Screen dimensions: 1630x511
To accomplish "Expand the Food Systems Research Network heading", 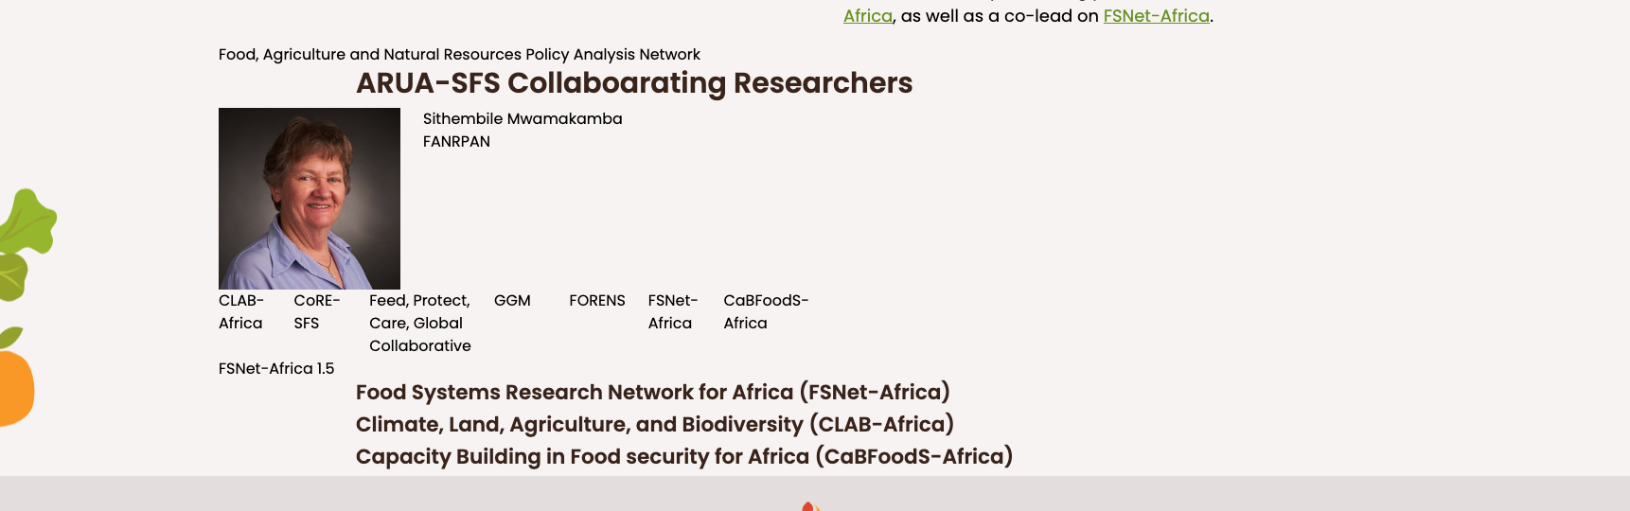I will pyautogui.click(x=652, y=392).
